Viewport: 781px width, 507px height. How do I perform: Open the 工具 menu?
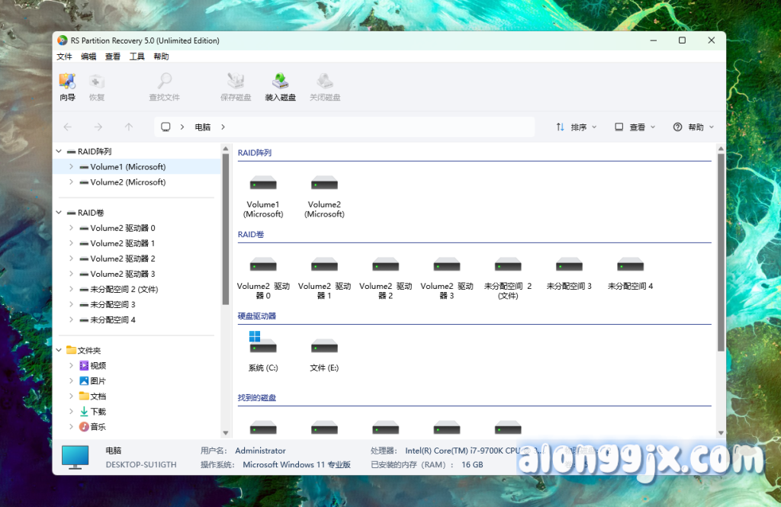pos(137,56)
